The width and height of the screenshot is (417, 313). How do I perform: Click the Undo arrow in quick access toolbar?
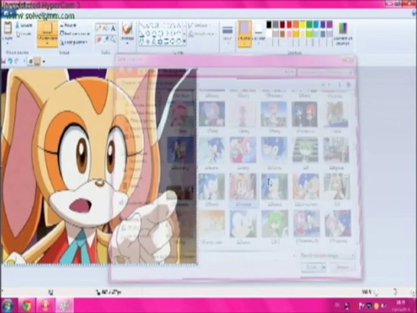(10, 61)
